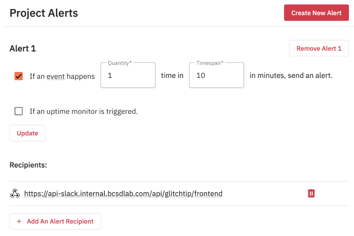This screenshot has height=236, width=354.
Task: Click the 'If an uptime monitor is triggered' label
Action: [x=84, y=111]
